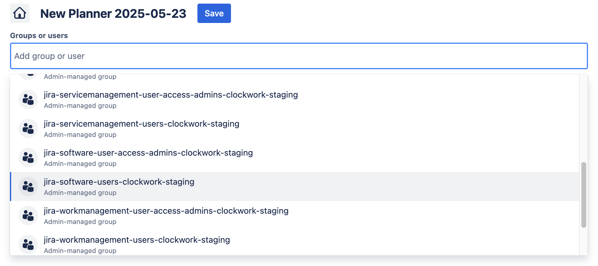Click the home icon button
Image resolution: width=598 pixels, height=266 pixels.
(x=20, y=13)
